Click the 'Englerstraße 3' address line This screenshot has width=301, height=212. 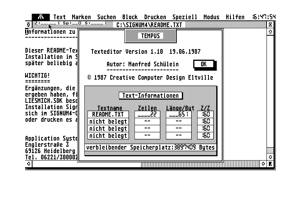[47, 144]
